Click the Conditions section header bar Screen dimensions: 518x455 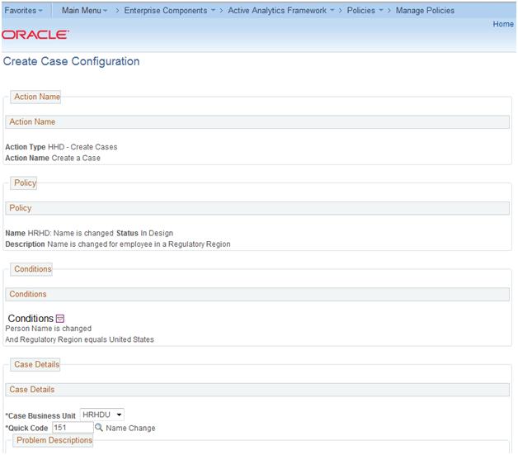(257, 294)
